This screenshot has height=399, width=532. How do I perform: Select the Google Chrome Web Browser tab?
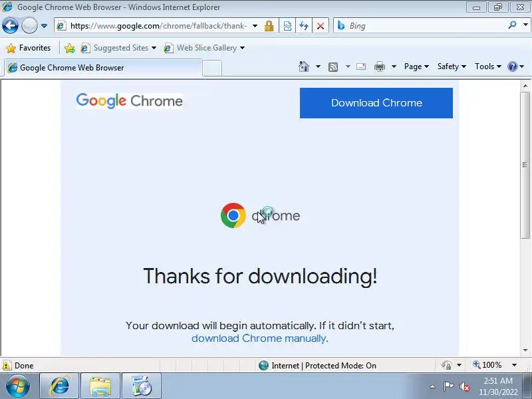[x=103, y=68]
